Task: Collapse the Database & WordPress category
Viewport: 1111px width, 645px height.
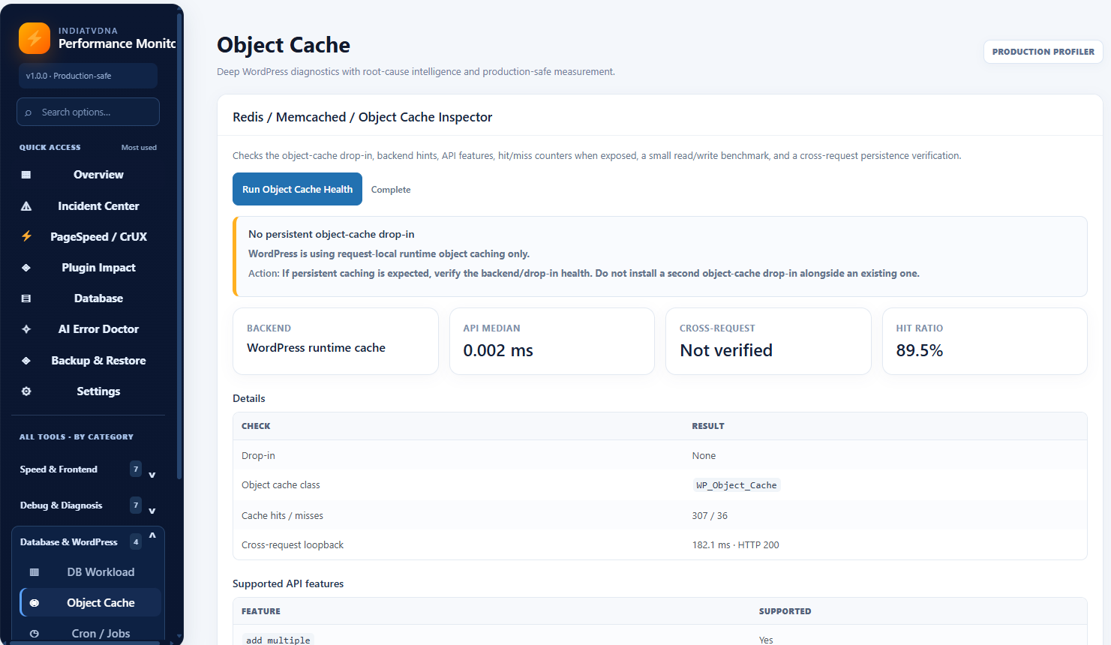Action: point(88,541)
